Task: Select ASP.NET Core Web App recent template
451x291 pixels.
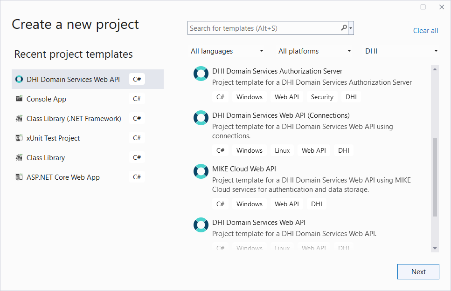Action: 88,177
